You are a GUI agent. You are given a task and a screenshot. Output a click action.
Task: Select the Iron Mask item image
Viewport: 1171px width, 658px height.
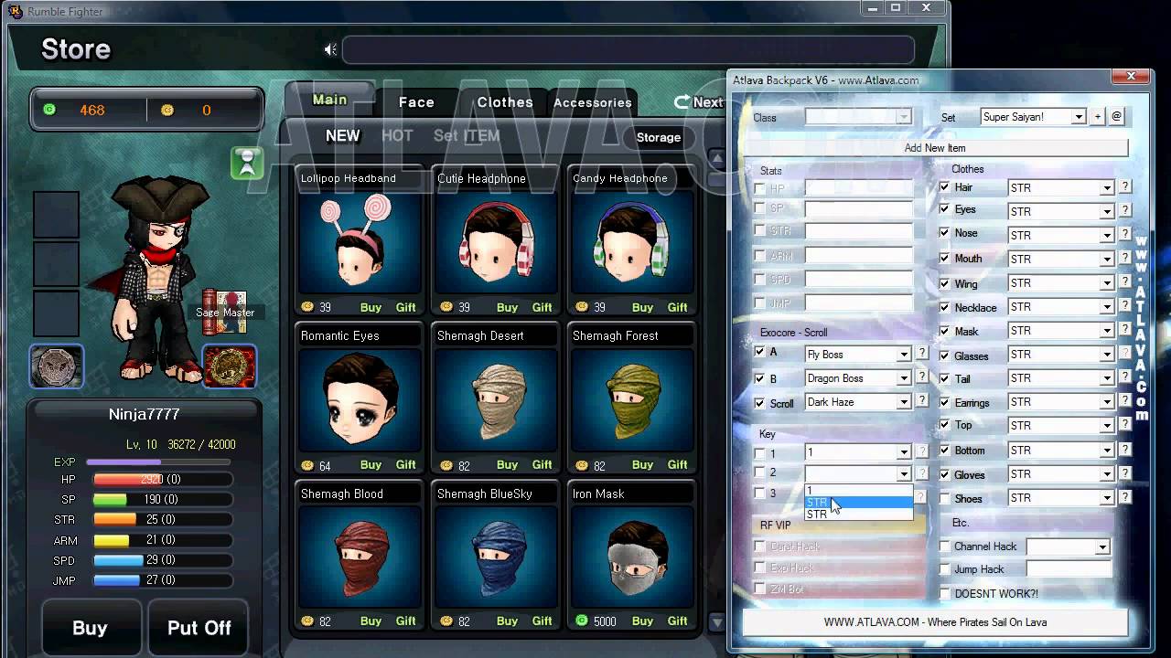click(630, 557)
